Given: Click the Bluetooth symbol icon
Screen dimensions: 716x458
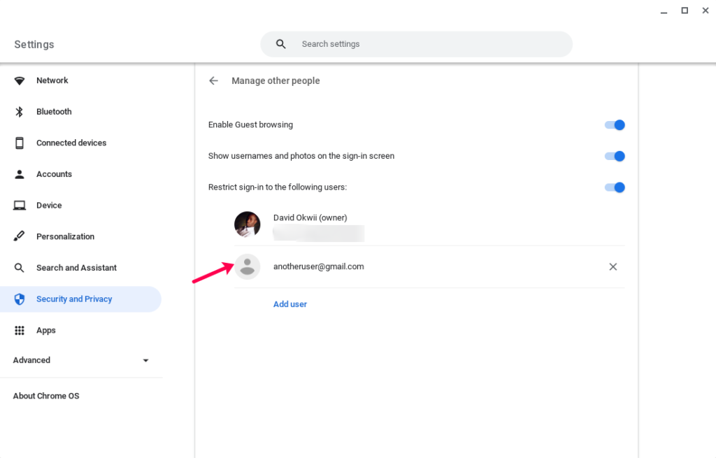Looking at the screenshot, I should 19,112.
